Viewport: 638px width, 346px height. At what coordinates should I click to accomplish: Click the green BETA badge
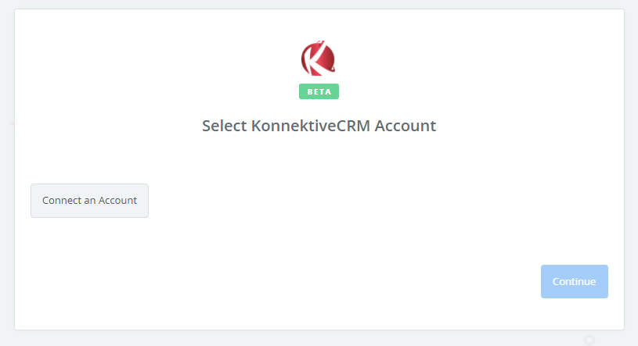click(x=319, y=91)
